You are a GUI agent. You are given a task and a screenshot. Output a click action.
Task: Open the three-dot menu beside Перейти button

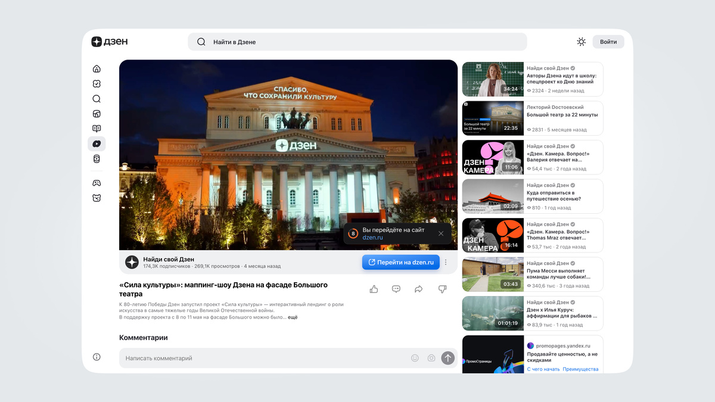point(446,262)
